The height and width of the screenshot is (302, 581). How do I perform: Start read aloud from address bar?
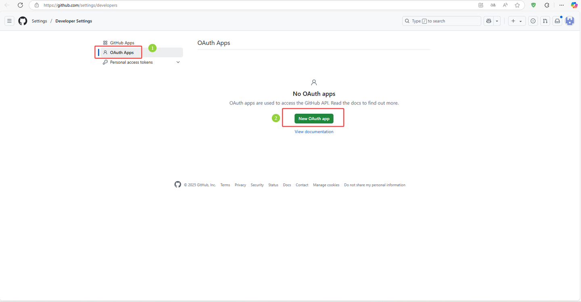[505, 5]
